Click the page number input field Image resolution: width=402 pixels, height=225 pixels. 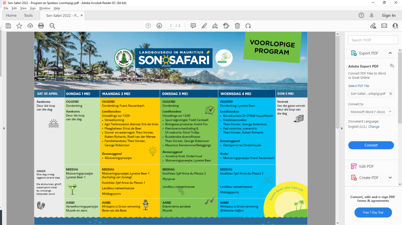click(x=171, y=26)
